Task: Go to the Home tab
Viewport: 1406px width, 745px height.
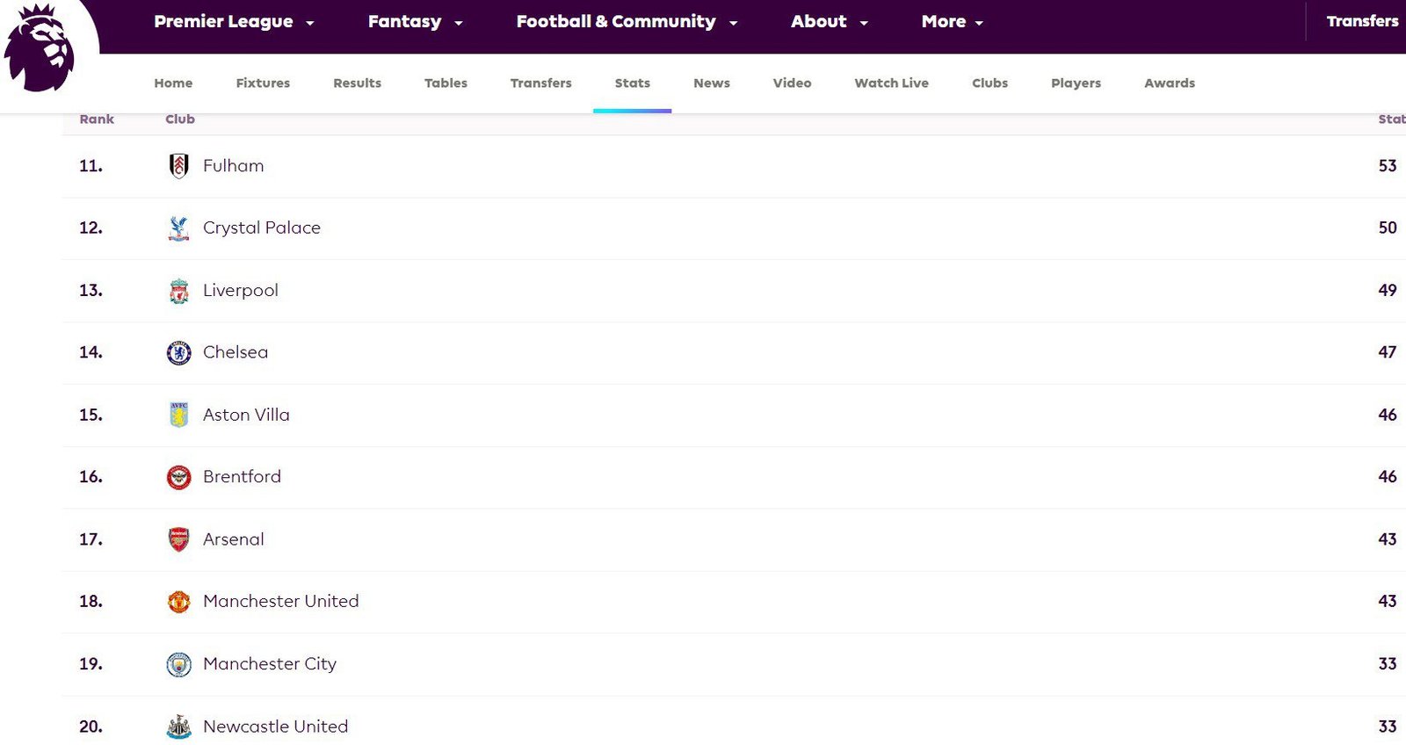Action: tap(173, 83)
